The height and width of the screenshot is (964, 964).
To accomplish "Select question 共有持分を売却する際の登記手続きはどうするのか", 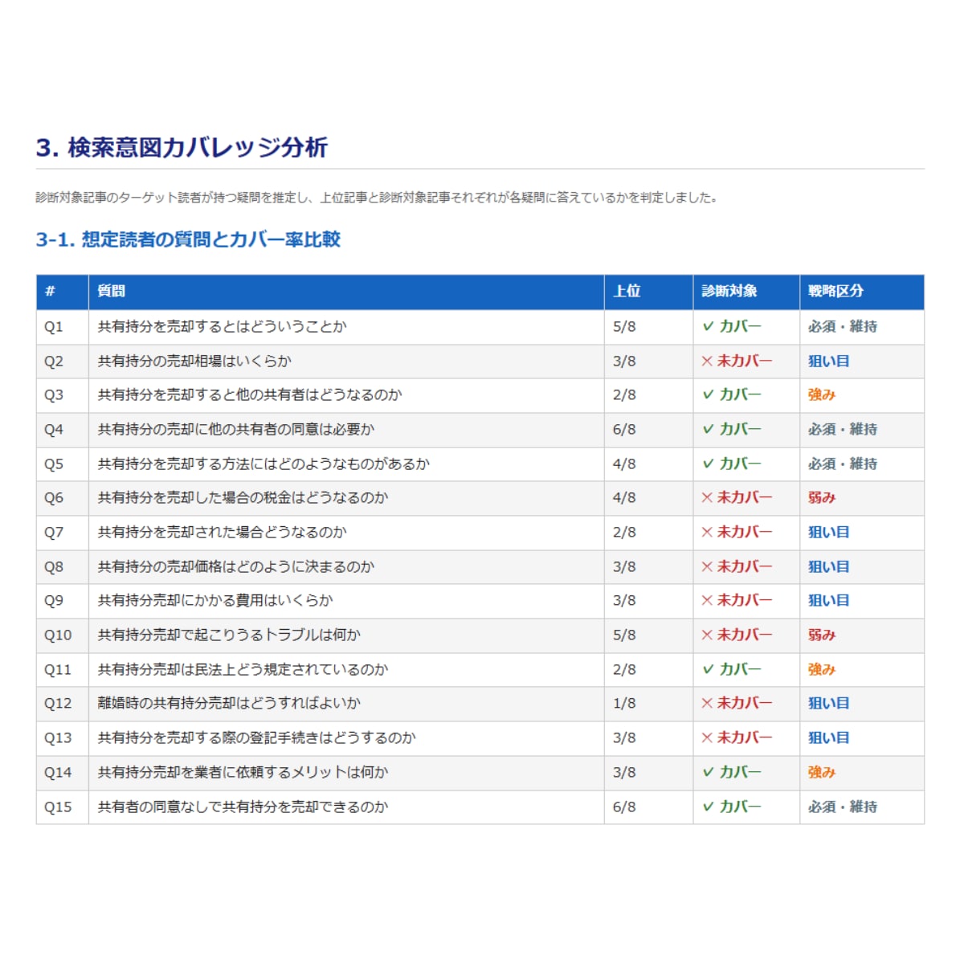I will pyautogui.click(x=257, y=738).
